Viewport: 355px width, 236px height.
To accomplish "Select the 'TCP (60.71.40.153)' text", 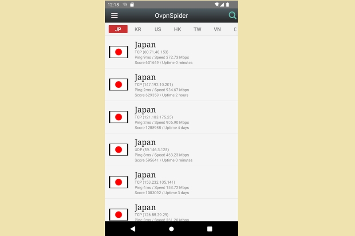I will point(151,52).
